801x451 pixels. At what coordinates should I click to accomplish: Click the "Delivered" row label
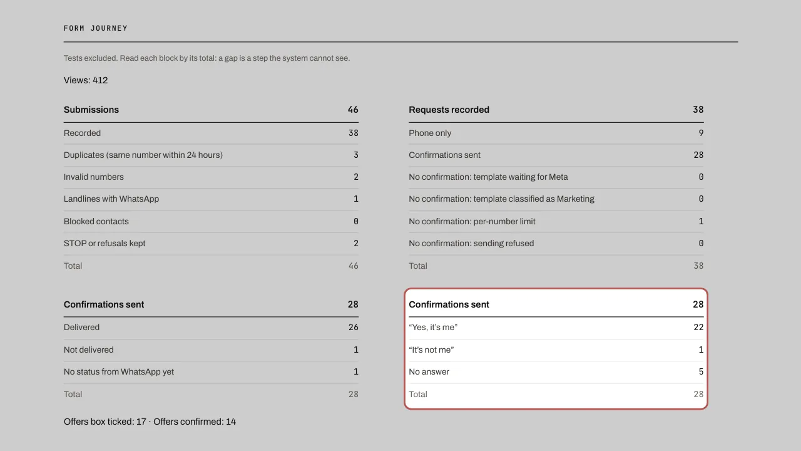[81, 327]
